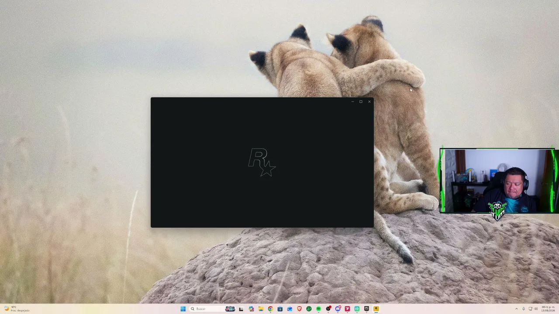Open the clock and date panel

548,309
